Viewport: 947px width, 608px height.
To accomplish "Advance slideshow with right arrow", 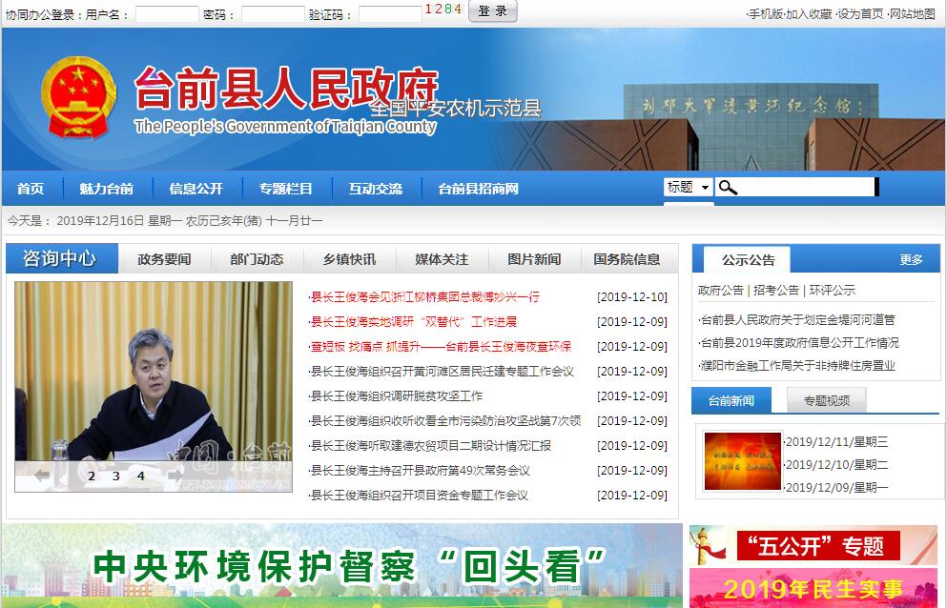I will pyautogui.click(x=174, y=476).
